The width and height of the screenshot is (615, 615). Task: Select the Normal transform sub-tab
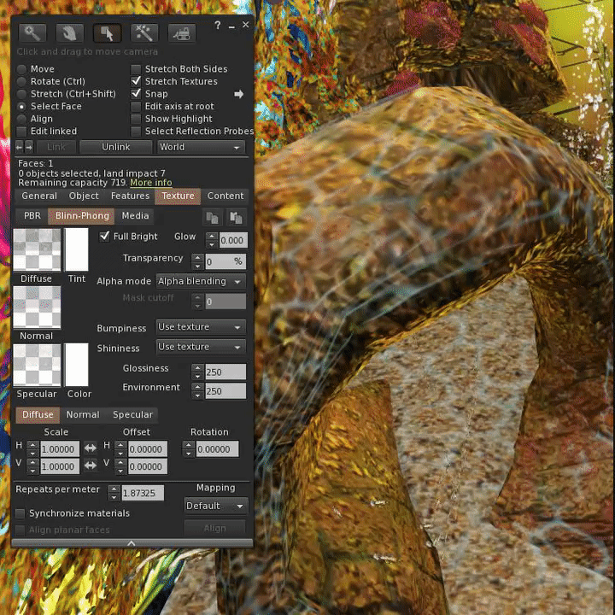pos(83,414)
